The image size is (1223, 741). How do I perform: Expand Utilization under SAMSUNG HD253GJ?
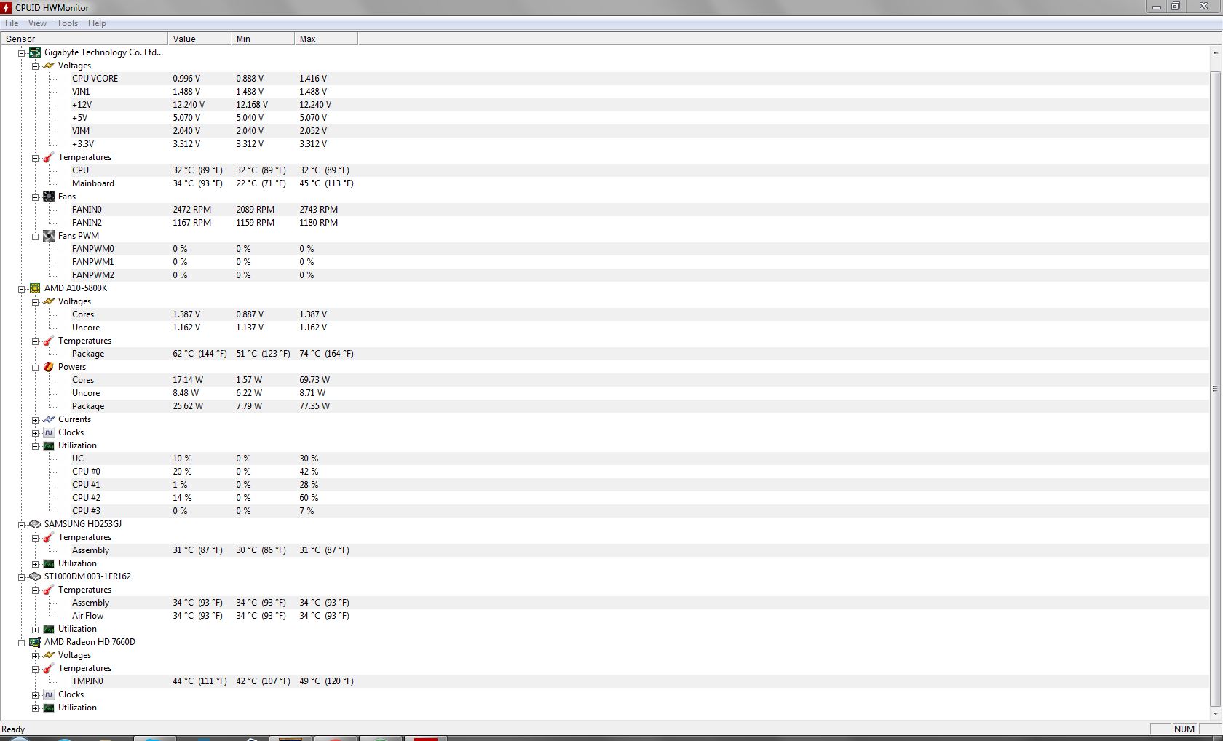coord(36,564)
